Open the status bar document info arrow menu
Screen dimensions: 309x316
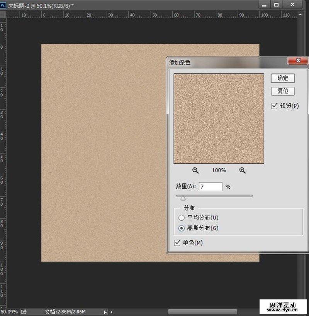click(x=105, y=312)
